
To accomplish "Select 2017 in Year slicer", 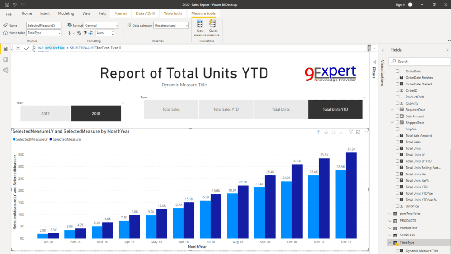I will 46,114.
